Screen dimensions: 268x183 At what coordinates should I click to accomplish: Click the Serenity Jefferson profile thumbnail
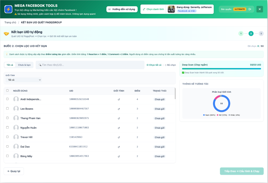(171, 9)
